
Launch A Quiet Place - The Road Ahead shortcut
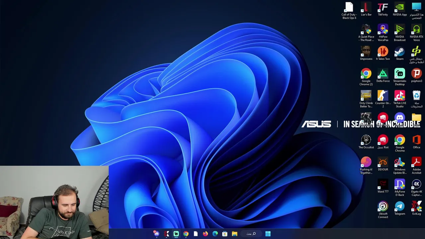(366, 33)
